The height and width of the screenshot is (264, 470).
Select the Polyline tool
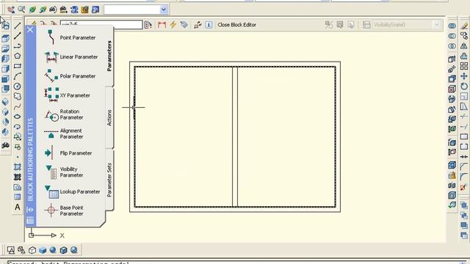(x=18, y=45)
